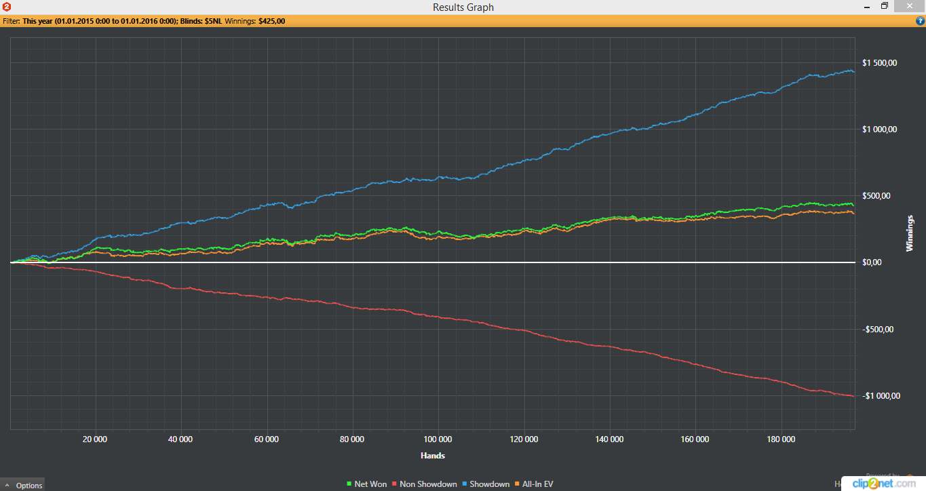Click the blue Showdown legend swatch
The height and width of the screenshot is (491, 926).
pyautogui.click(x=465, y=484)
